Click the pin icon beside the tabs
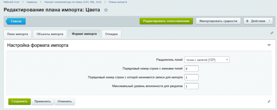 click(x=272, y=33)
